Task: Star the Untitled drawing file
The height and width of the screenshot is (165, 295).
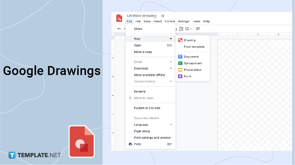Action: point(163,16)
